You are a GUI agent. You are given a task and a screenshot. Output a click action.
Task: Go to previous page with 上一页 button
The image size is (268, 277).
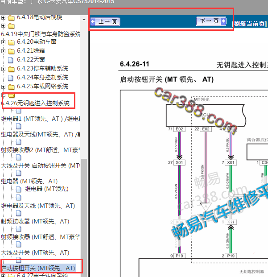(105, 22)
